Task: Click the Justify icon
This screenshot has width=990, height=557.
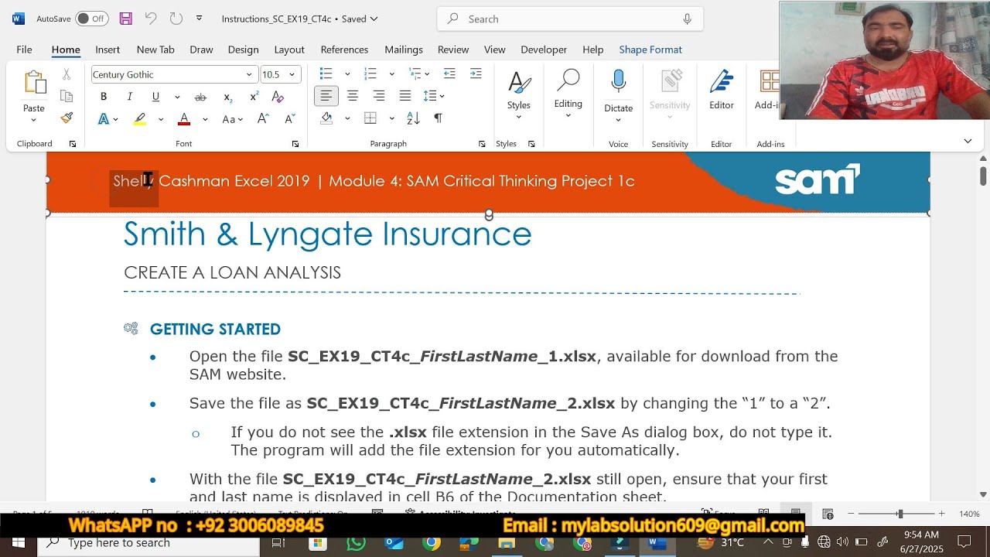Action: 405,96
